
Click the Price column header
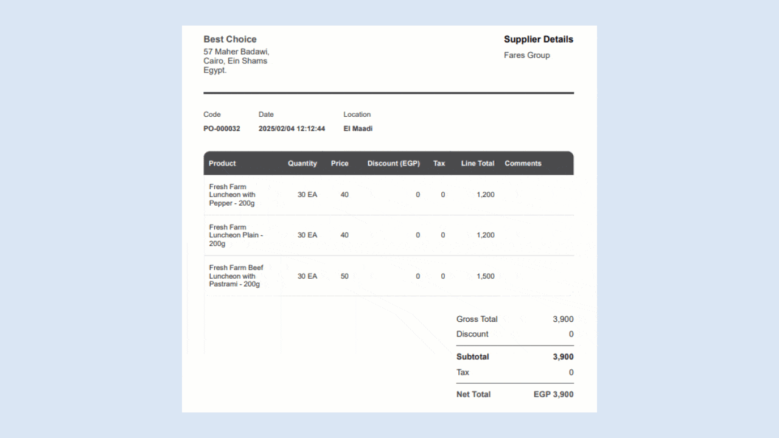pos(340,163)
